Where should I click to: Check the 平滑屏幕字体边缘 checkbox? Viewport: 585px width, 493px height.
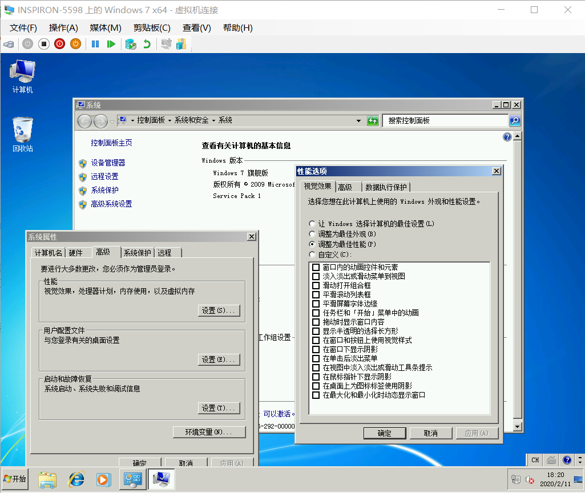click(316, 304)
